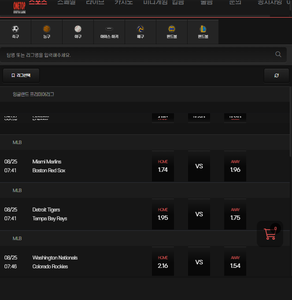
Task: Select the 농구 basketball category
Action: 47,32
